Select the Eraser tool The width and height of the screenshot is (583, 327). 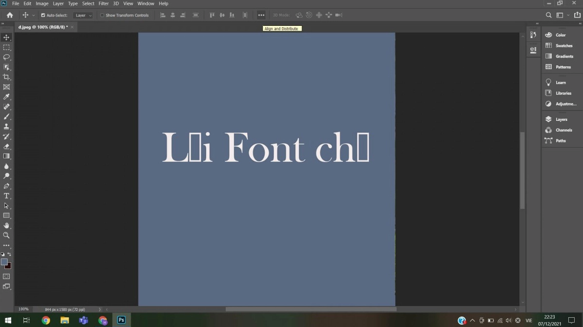coord(6,146)
